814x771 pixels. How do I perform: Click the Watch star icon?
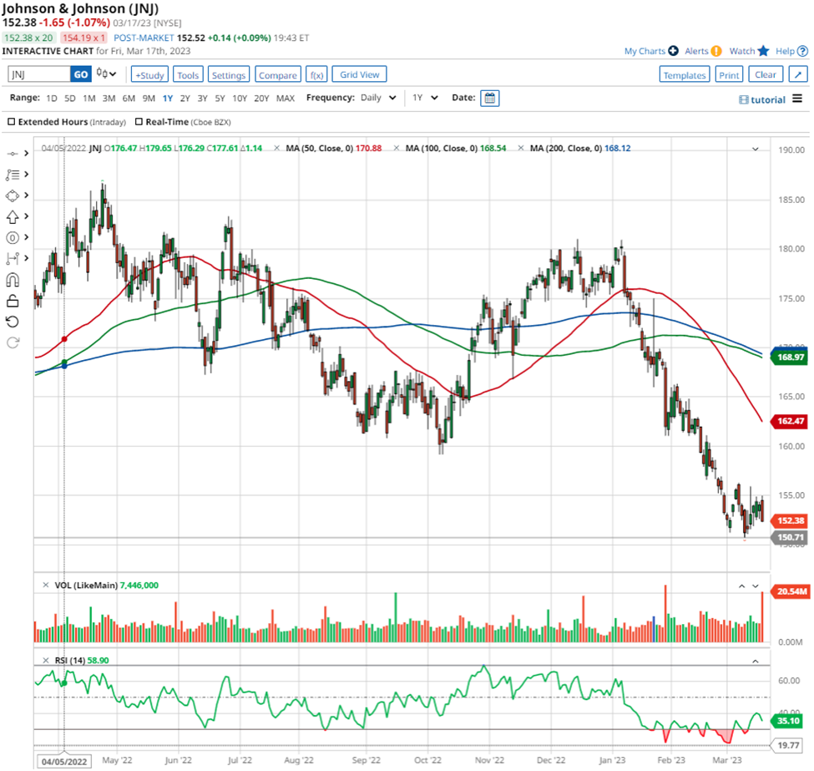click(763, 50)
